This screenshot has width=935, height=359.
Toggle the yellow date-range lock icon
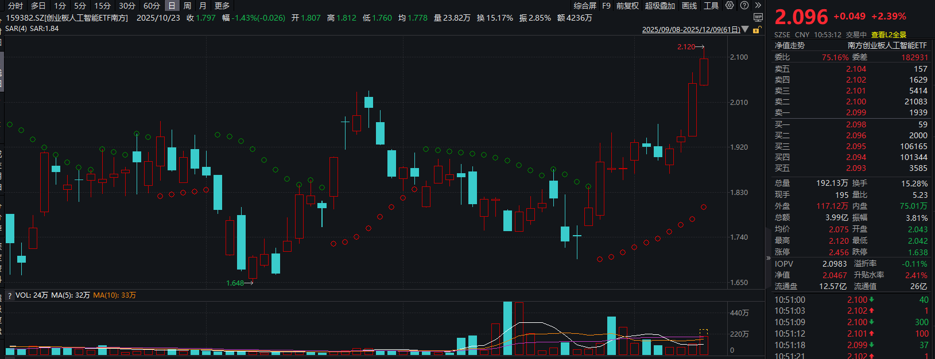pos(756,29)
